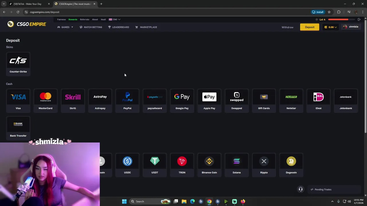Image resolution: width=367 pixels, height=206 pixels.
Task: Open the Pending Trades panel
Action: 335,189
